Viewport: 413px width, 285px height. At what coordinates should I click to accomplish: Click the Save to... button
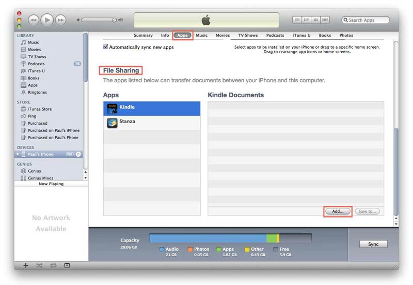367,211
